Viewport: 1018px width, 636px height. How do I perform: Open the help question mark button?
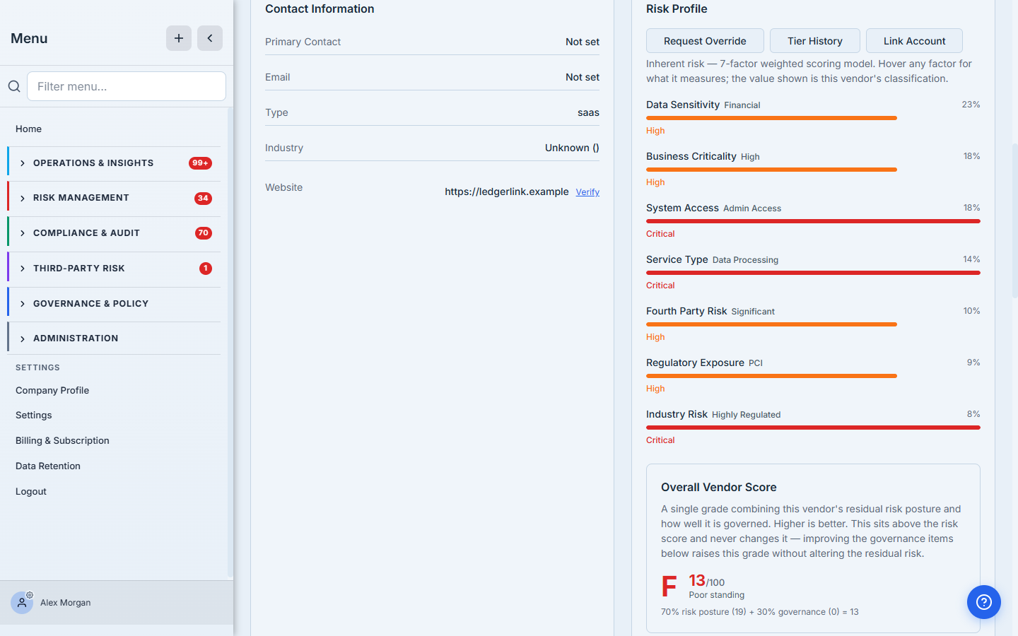(x=984, y=602)
